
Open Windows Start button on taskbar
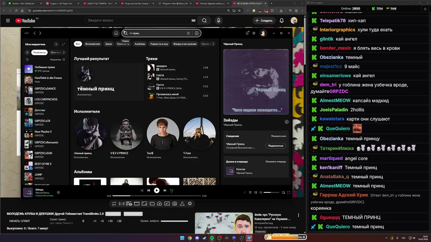pyautogui.click(x=182, y=238)
